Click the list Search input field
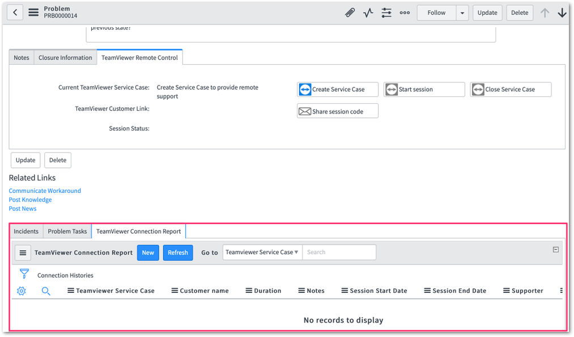This screenshot has height=337, width=574. (339, 252)
